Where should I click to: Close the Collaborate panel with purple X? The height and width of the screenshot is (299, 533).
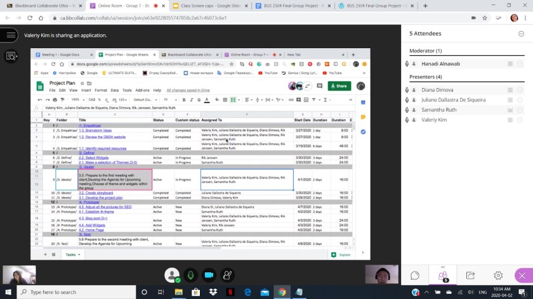(523, 276)
